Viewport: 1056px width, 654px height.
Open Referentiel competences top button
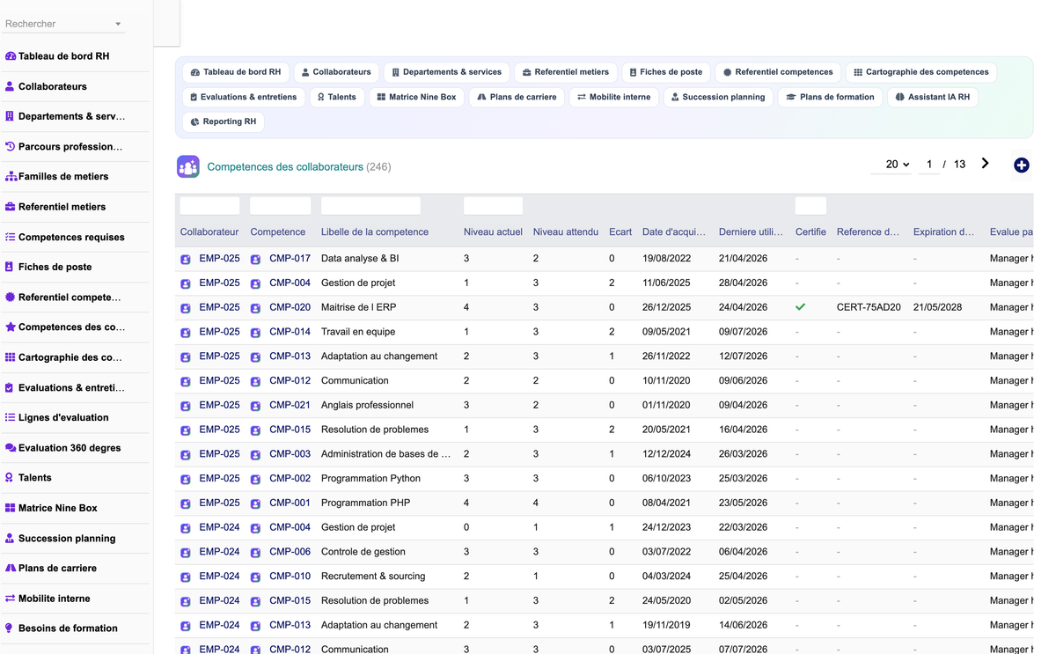tap(778, 72)
